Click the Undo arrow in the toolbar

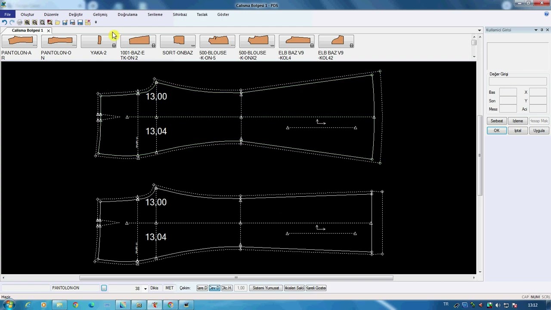pos(4,22)
